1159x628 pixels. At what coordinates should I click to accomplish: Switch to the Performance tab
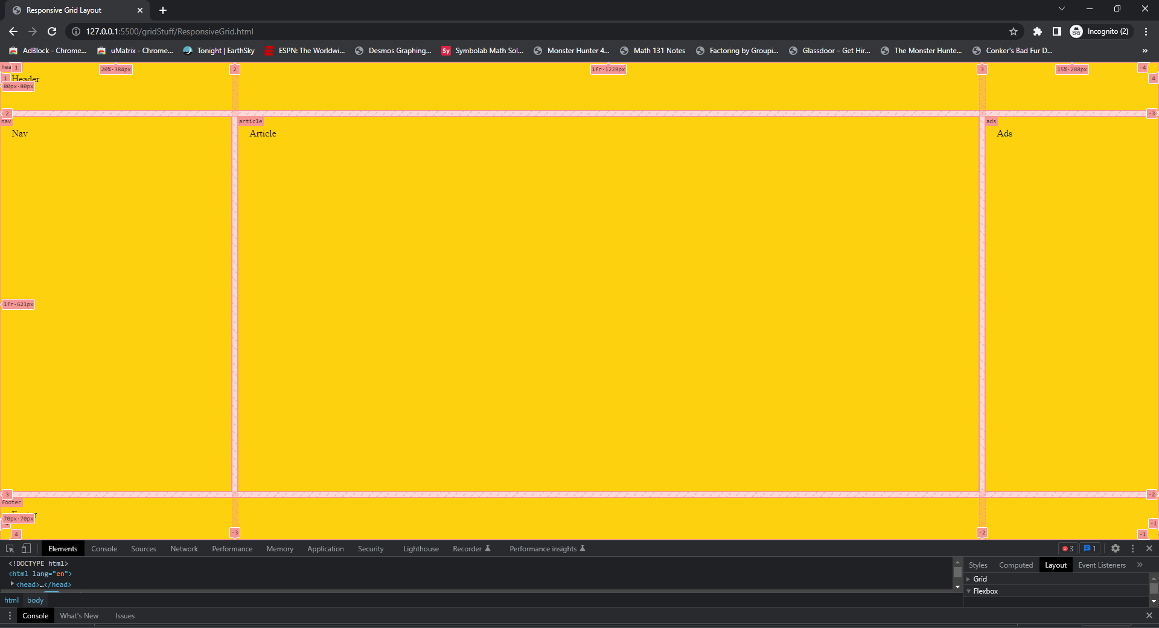[x=232, y=549]
